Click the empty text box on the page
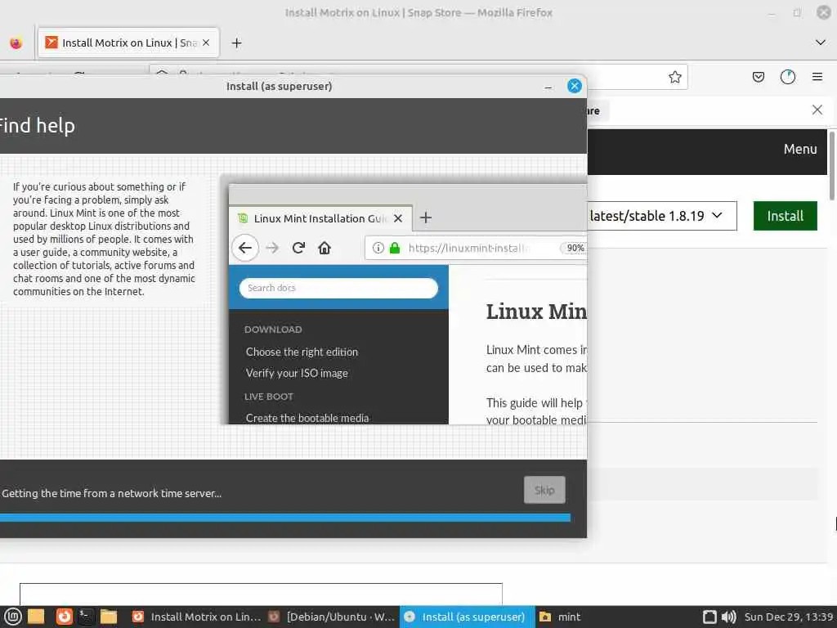Viewport: 837px width, 628px height. point(261,594)
